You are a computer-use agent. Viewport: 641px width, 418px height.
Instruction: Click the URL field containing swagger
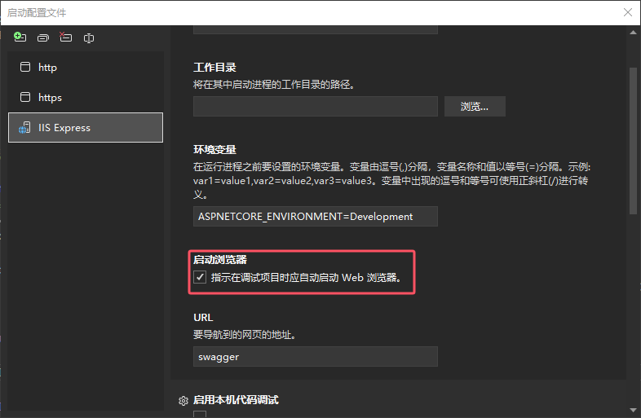315,356
